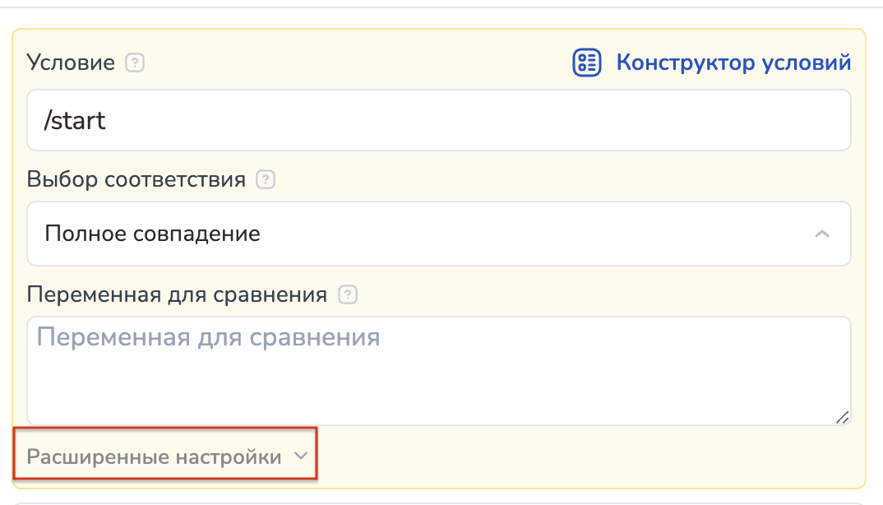Click the arrow in the match type dropdown
Screen dimensions: 883x505
pyautogui.click(x=821, y=234)
